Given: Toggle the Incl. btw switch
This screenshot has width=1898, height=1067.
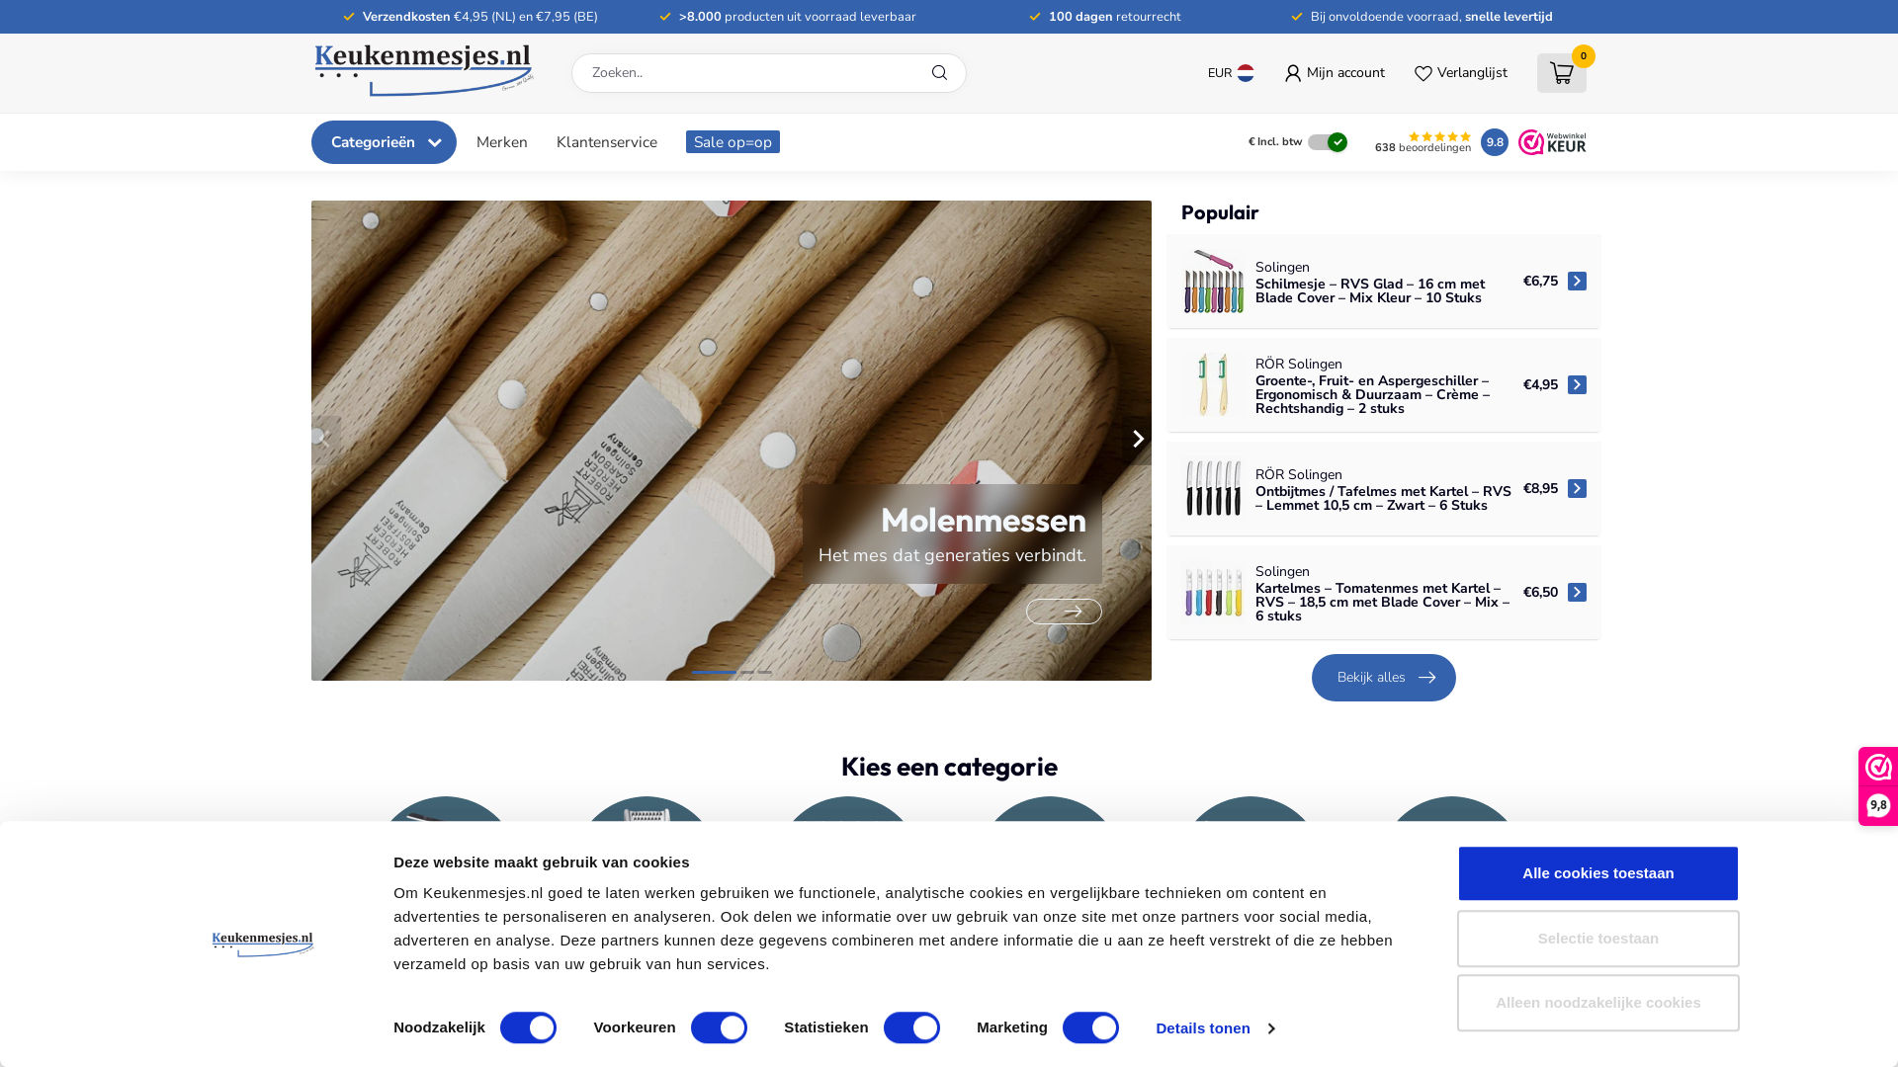Looking at the screenshot, I should pos(1327,142).
